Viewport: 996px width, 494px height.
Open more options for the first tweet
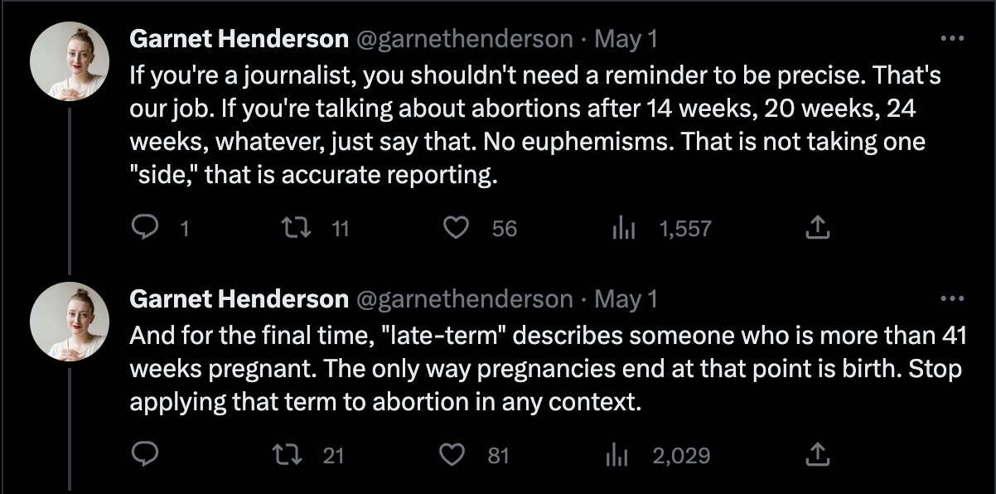(x=954, y=38)
